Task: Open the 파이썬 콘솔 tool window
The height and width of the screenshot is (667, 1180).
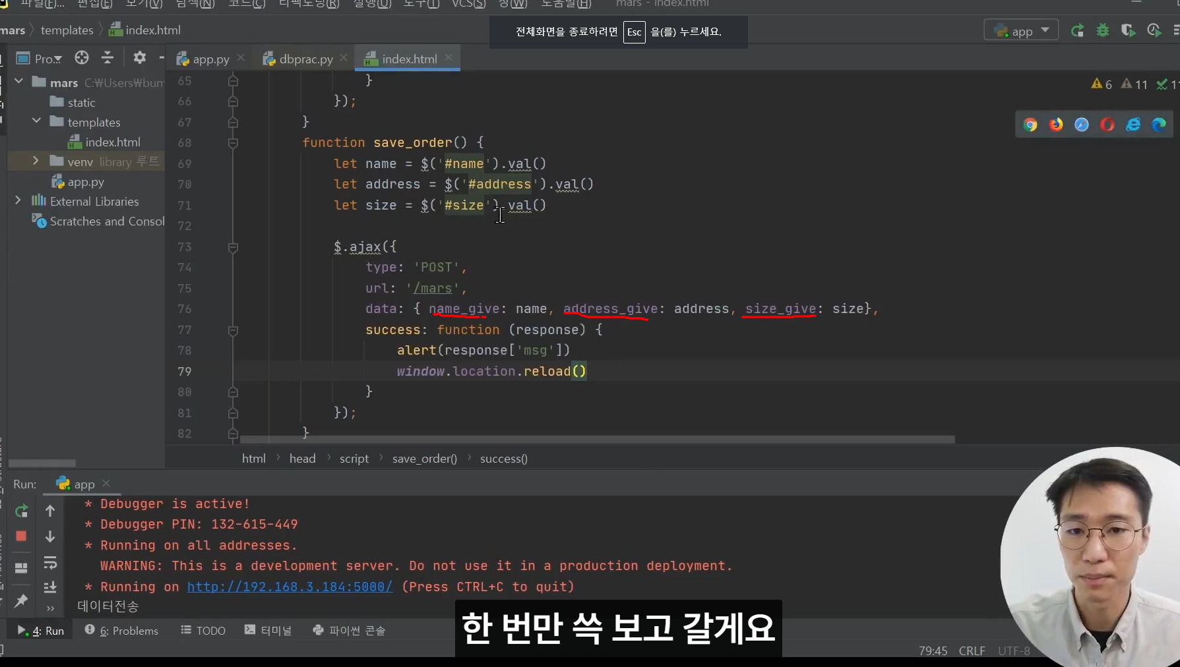Action: click(349, 631)
